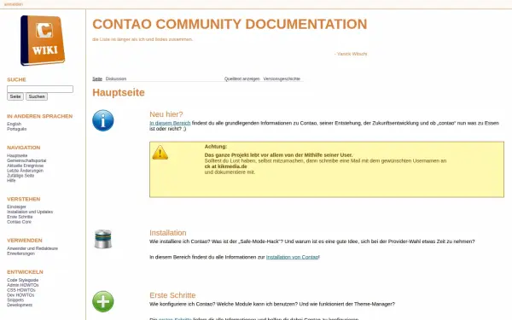Viewport: 512px width, 320px height.
Task: Open Installation und Updates link
Action: click(30, 212)
